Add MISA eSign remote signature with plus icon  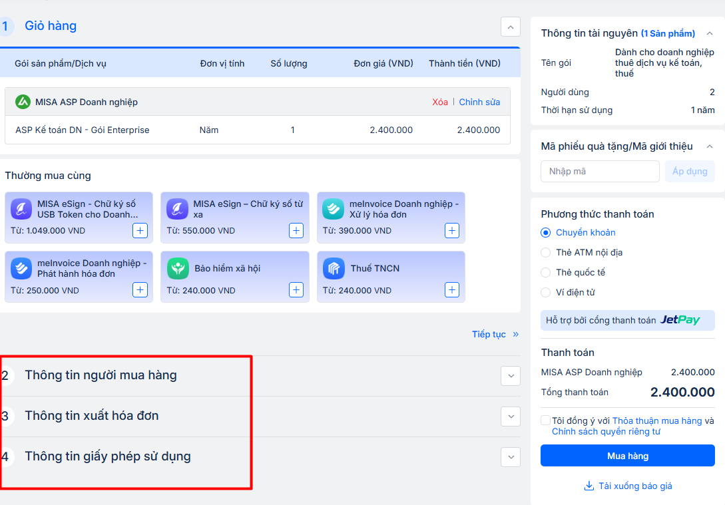pyautogui.click(x=296, y=231)
